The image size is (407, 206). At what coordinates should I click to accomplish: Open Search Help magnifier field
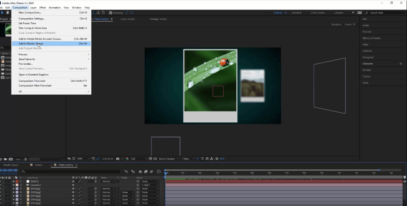tap(384, 12)
